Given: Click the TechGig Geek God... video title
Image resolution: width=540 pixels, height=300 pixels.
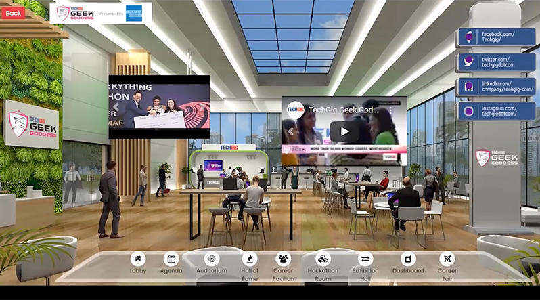Looking at the screenshot, I should 343,110.
